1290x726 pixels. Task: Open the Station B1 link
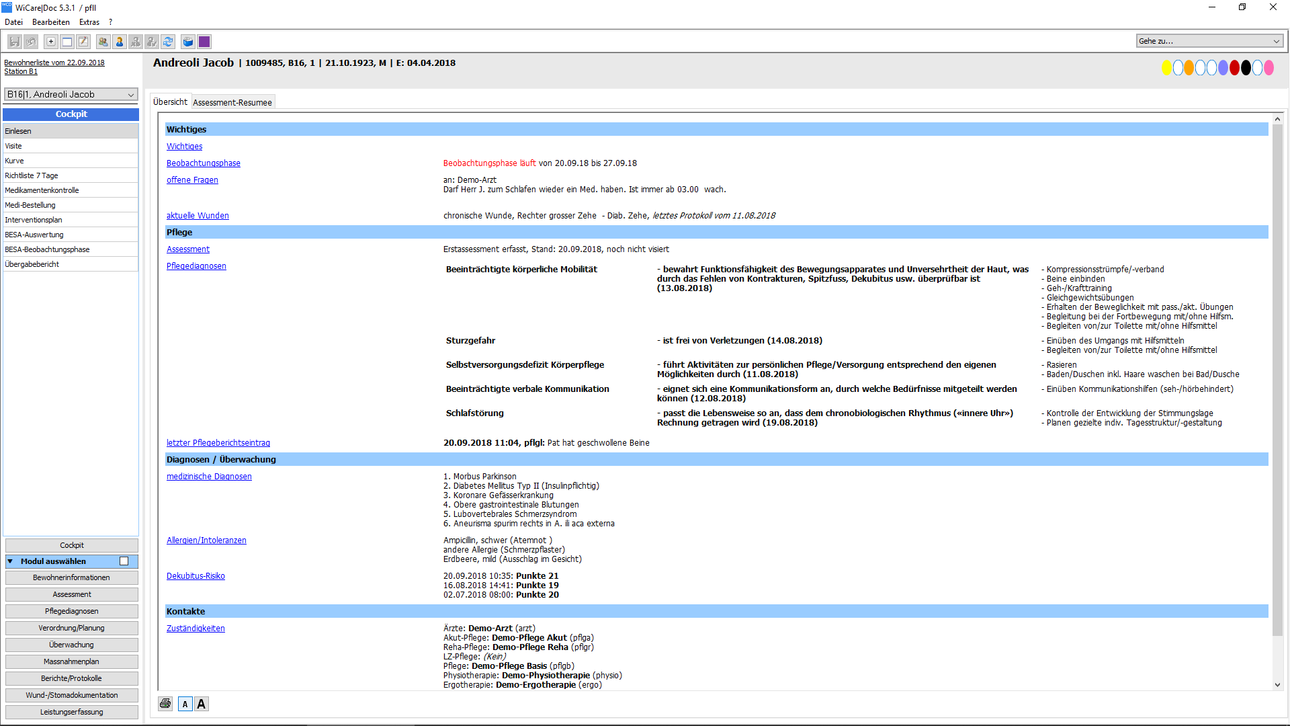coord(21,71)
